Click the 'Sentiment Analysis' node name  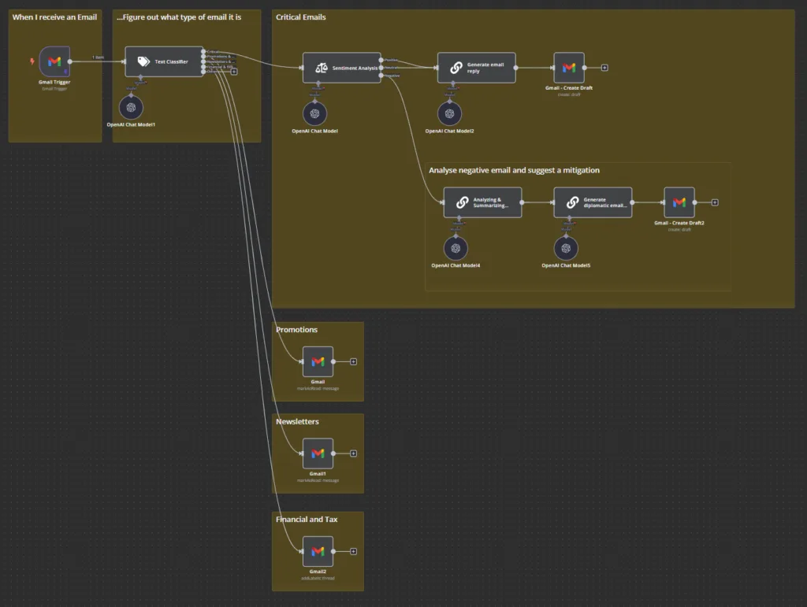point(355,68)
